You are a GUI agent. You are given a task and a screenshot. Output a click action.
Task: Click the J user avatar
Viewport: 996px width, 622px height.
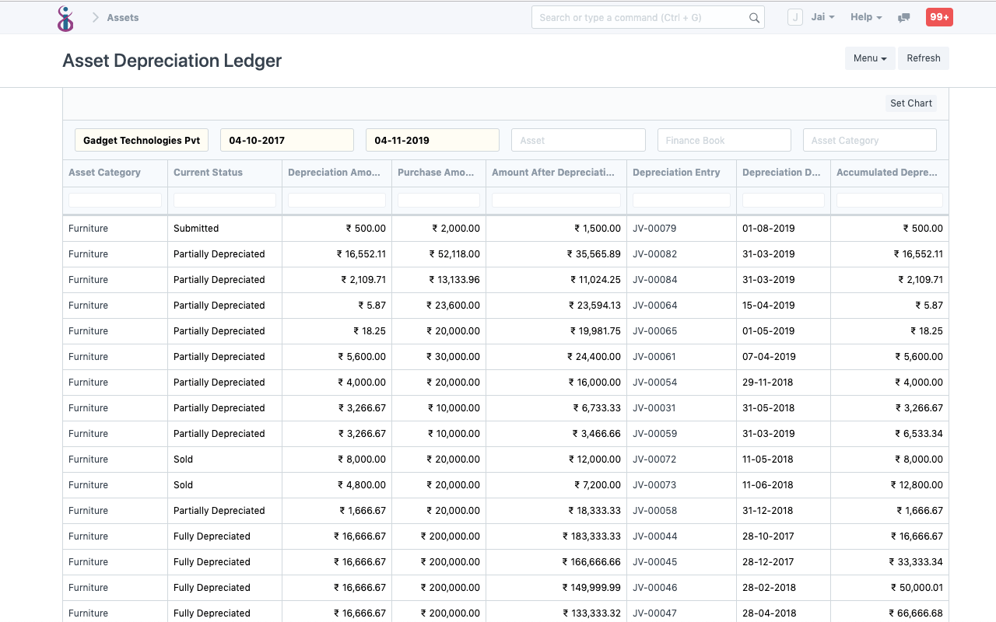tap(794, 16)
